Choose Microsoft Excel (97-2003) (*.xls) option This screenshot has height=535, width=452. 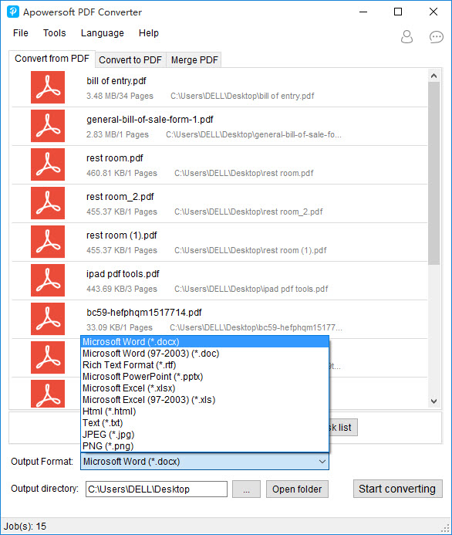pyautogui.click(x=204, y=400)
